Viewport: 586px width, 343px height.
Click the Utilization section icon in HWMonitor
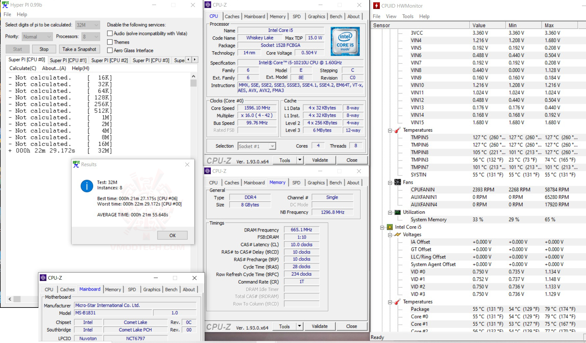coord(398,212)
